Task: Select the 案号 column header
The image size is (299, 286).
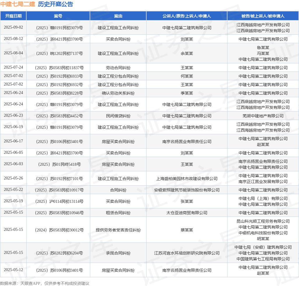Action: [x=58, y=16]
